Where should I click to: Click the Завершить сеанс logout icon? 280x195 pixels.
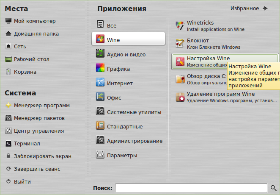click(x=8, y=169)
